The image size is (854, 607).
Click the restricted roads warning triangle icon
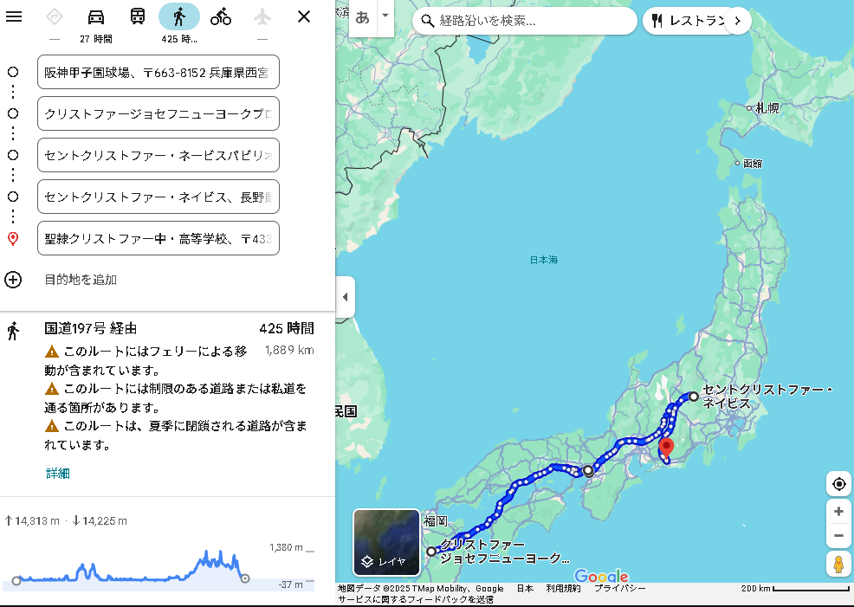(52, 389)
